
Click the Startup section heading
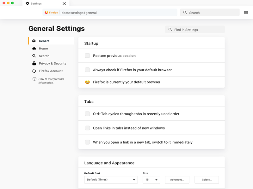[x=91, y=43]
